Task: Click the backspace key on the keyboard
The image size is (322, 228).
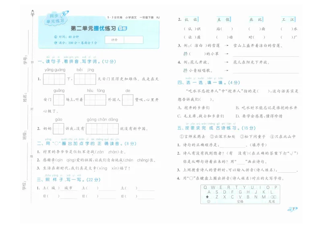Action: [273, 197]
